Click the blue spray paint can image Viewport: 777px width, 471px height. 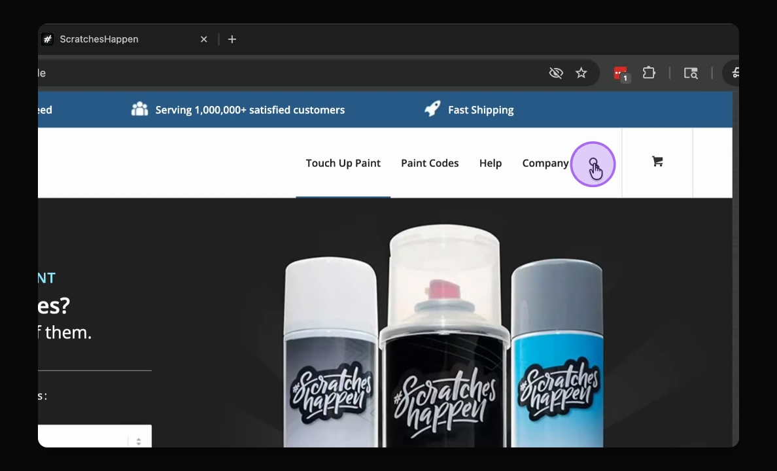coord(557,353)
